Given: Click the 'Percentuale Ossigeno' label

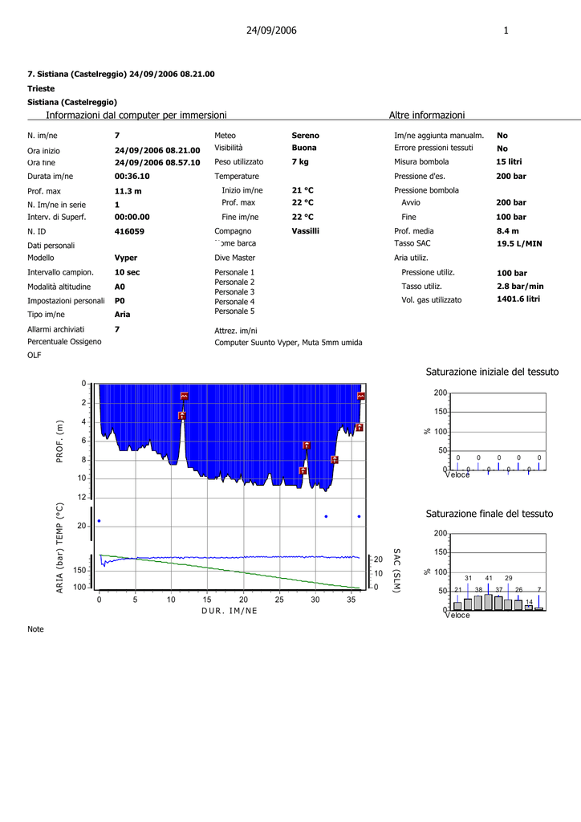Looking at the screenshot, I should 64,342.
